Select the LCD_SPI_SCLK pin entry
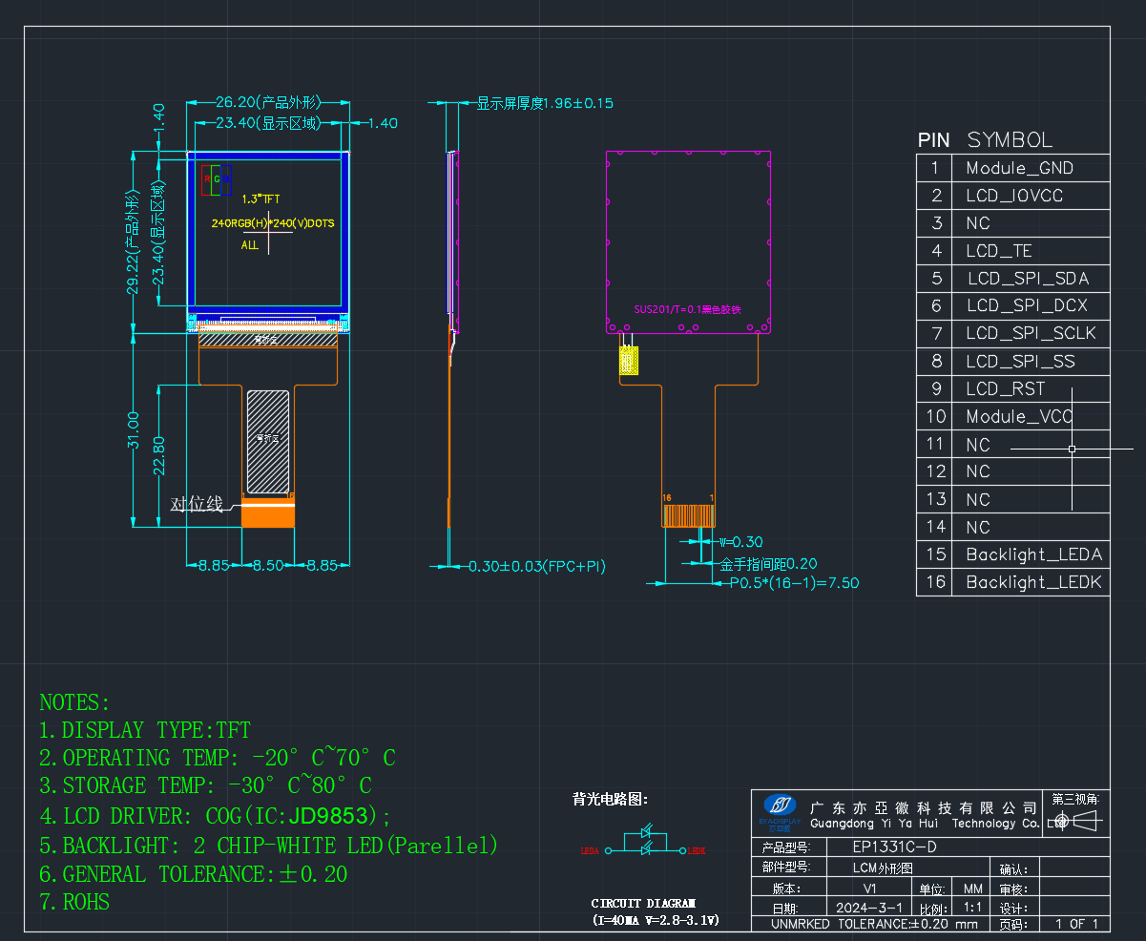 pos(1031,333)
